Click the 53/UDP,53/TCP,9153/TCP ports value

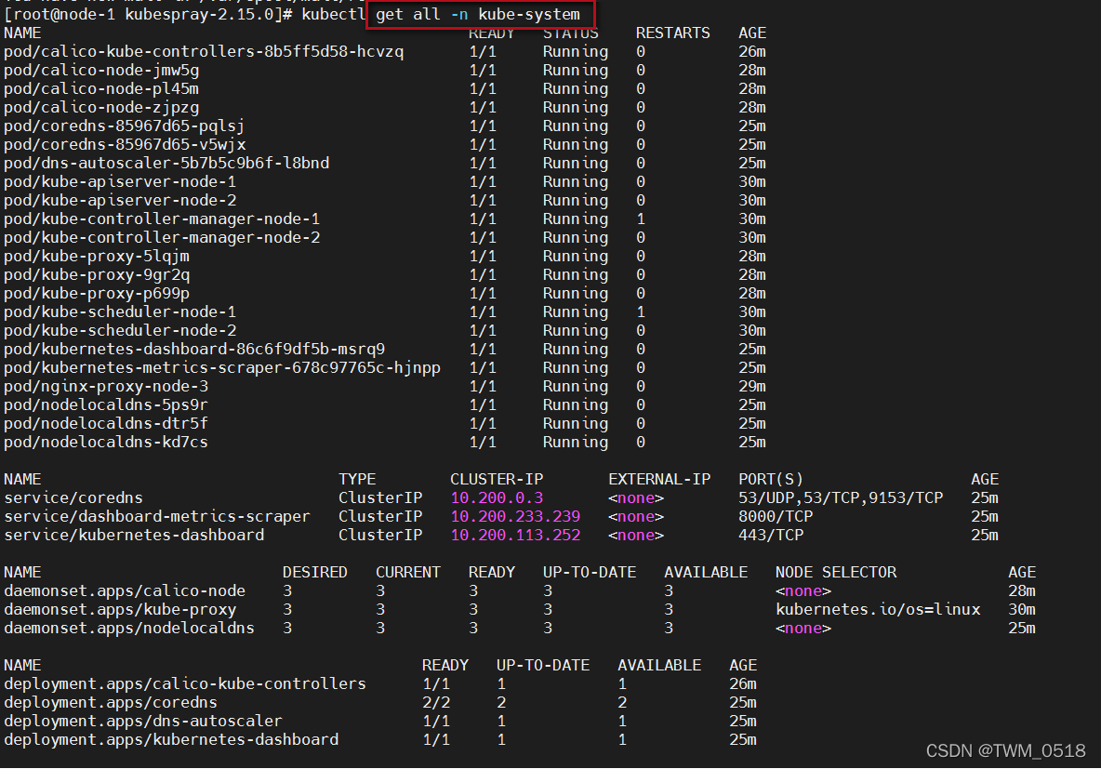pos(841,498)
